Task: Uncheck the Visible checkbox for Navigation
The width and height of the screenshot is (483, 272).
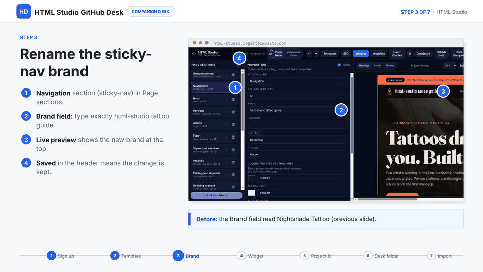Action: [x=339, y=65]
